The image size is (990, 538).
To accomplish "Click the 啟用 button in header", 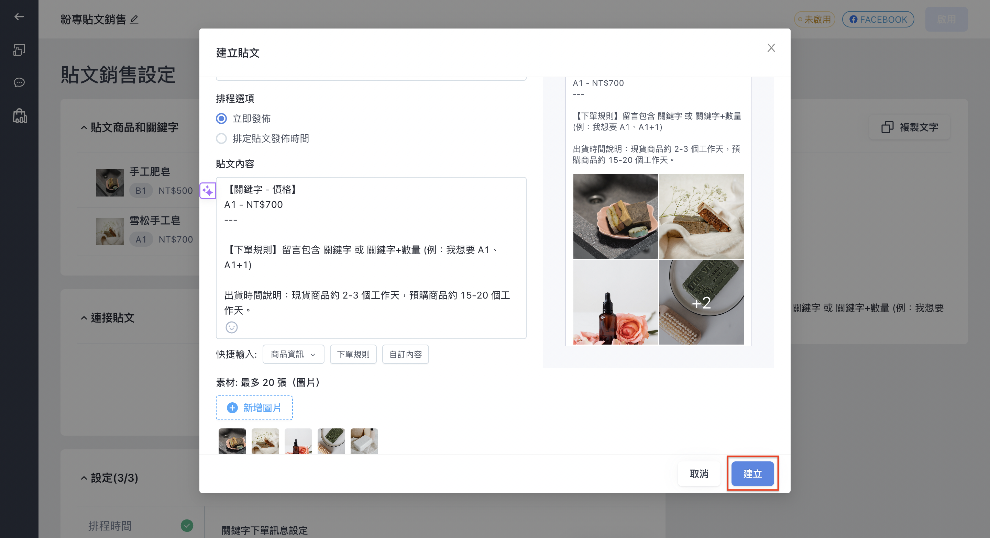I will pos(946,19).
